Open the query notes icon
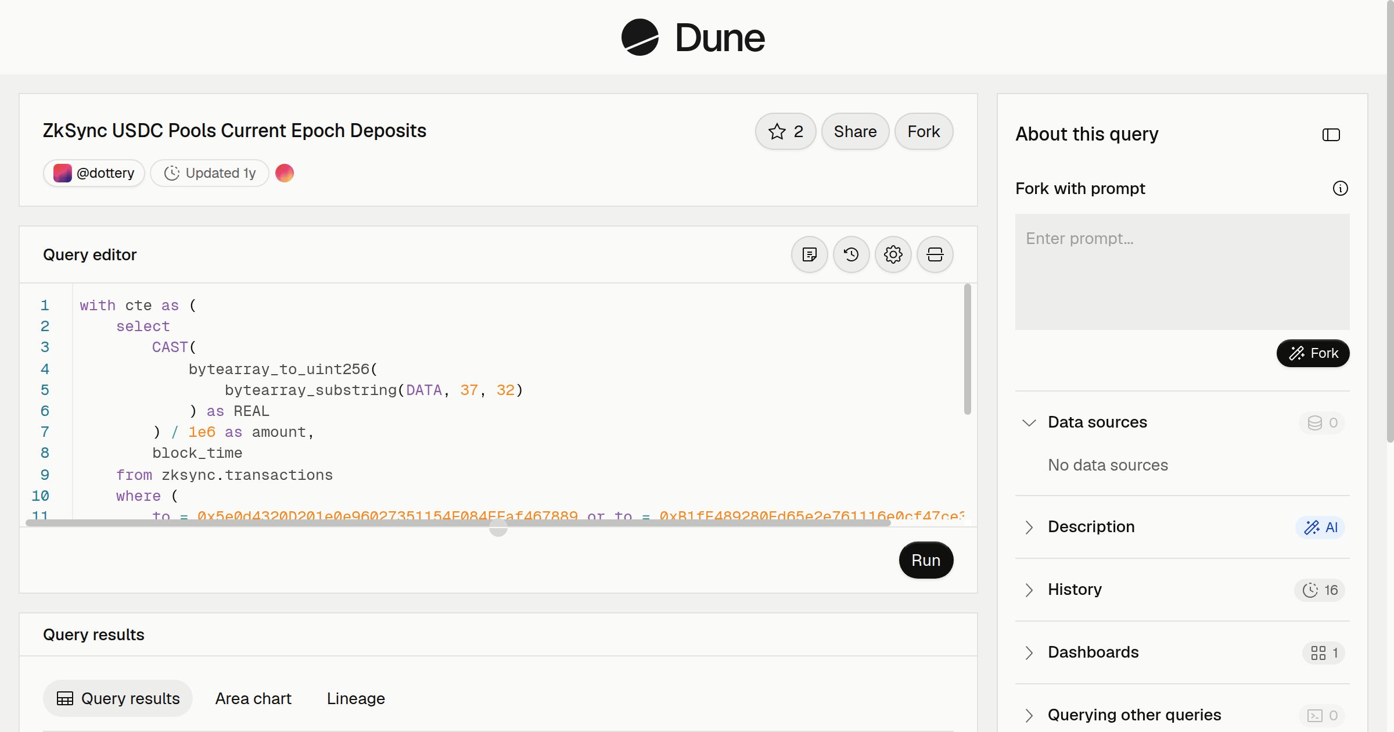This screenshot has height=732, width=1394. pyautogui.click(x=809, y=254)
